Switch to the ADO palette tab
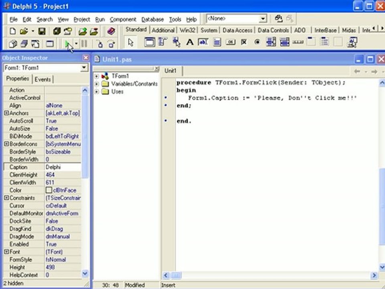The width and height of the screenshot is (385, 289). [x=300, y=30]
